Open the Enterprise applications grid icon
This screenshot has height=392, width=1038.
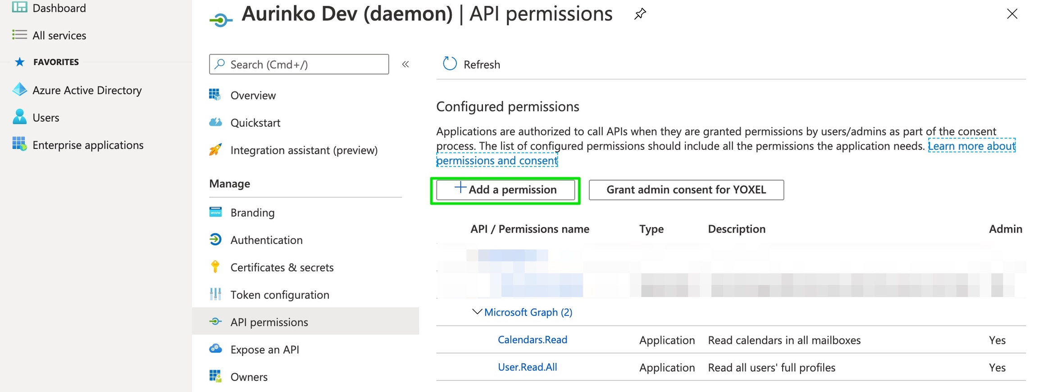19,144
